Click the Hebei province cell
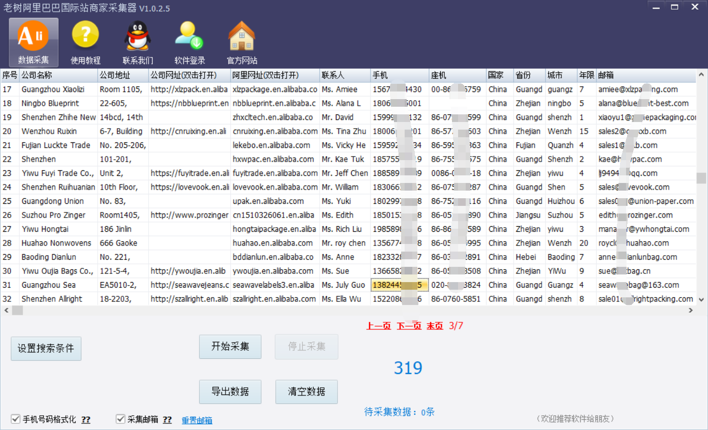Viewport: 708px width, 430px height. tap(529, 257)
